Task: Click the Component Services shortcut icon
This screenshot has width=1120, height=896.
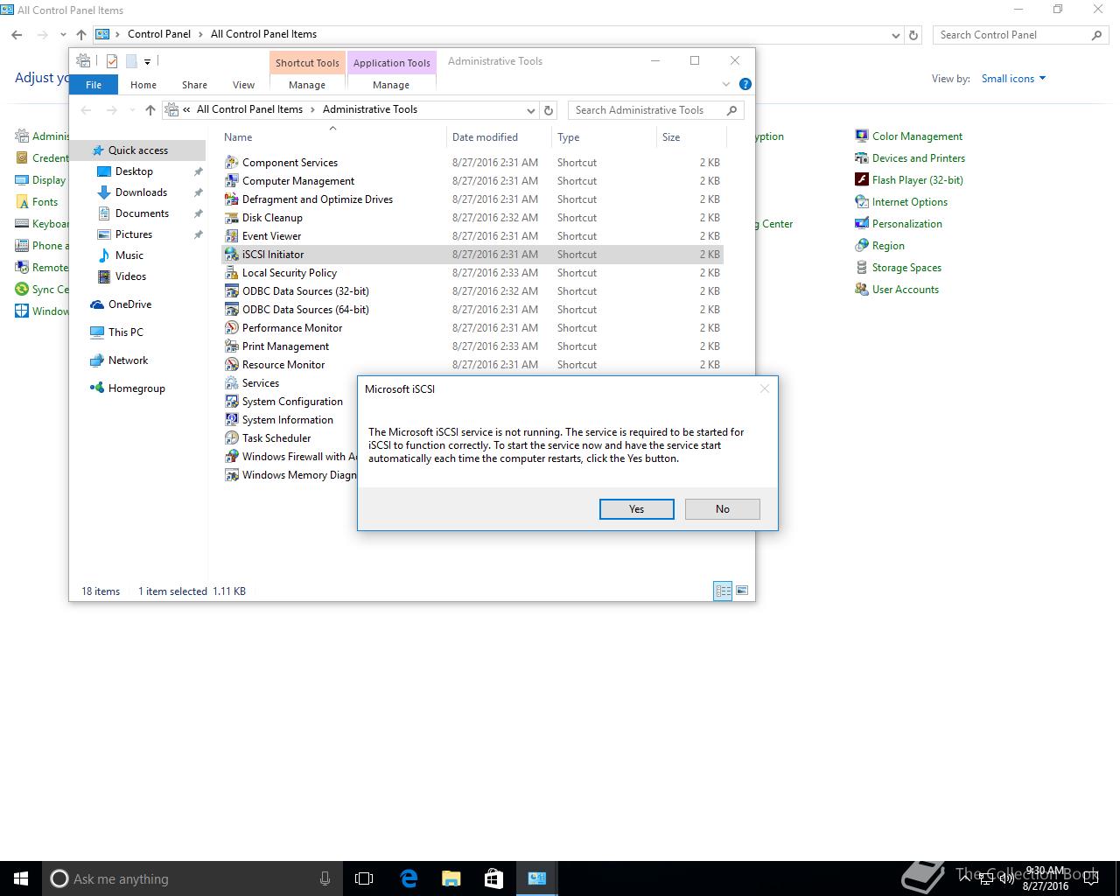Action: 232,163
